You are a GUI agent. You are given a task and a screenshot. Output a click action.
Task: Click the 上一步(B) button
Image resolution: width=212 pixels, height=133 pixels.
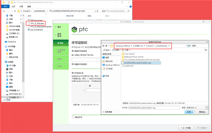186,128
